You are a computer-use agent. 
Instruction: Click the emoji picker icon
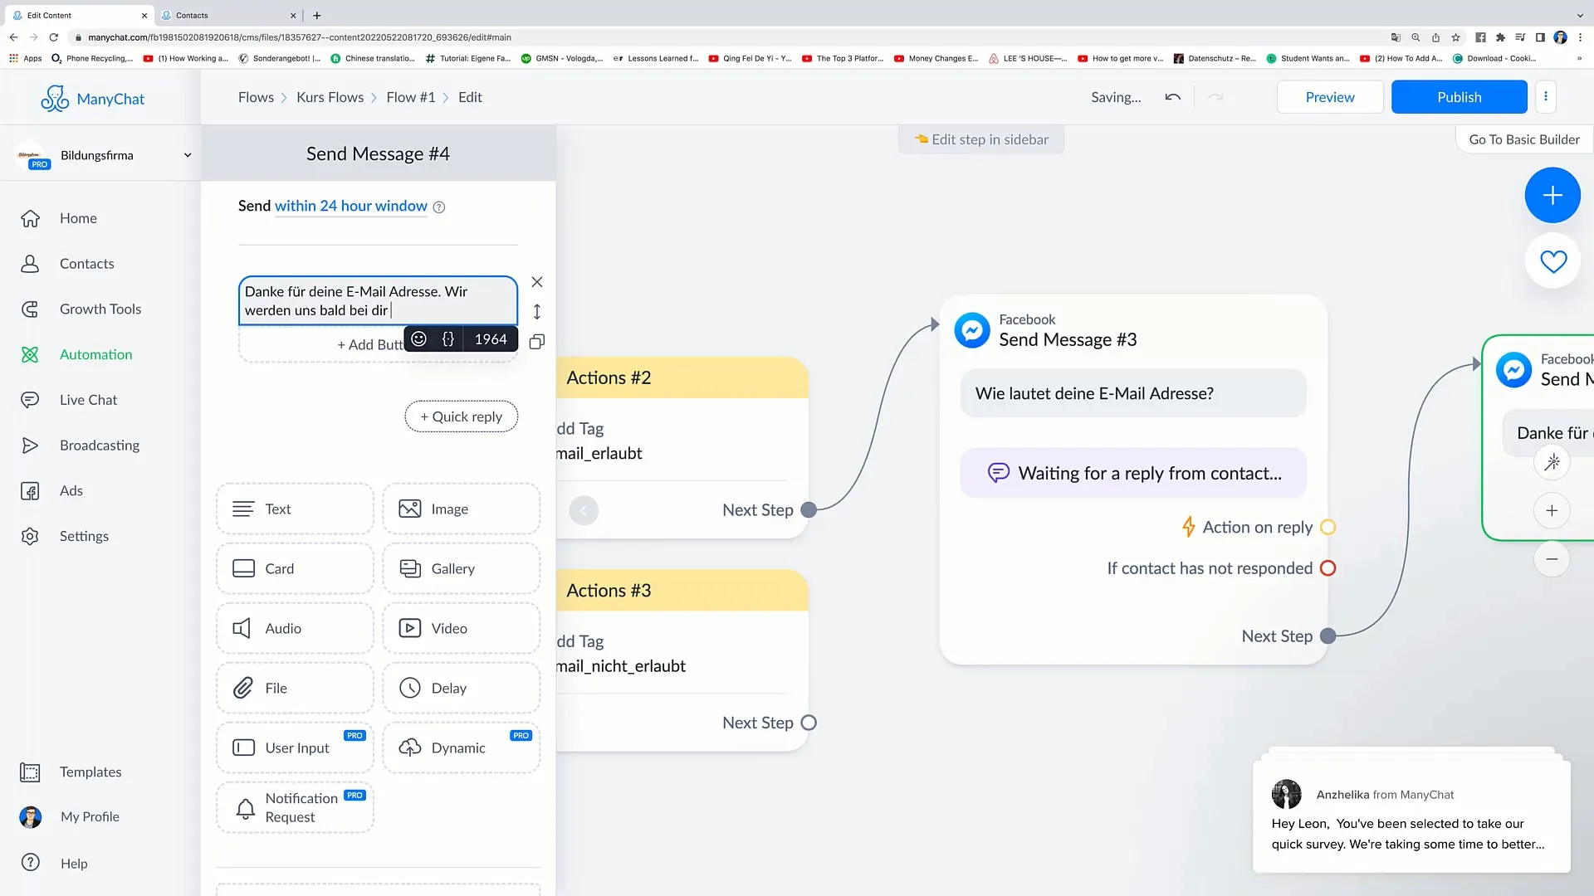[419, 339]
